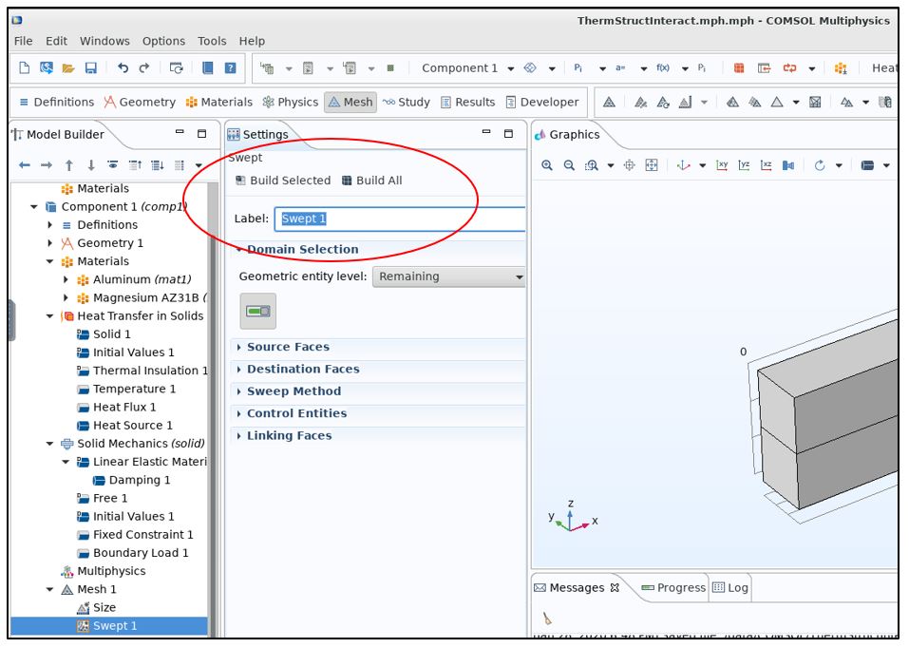Click the Variables a= icon
909x648 pixels.
pyautogui.click(x=620, y=67)
